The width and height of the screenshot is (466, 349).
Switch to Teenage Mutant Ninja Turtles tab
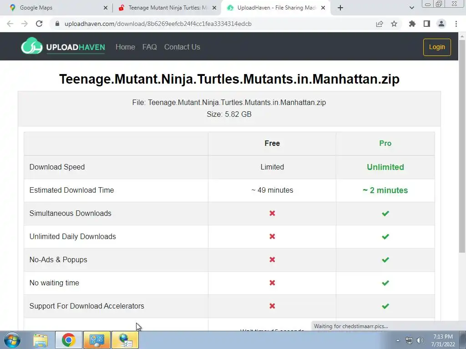pos(167,8)
